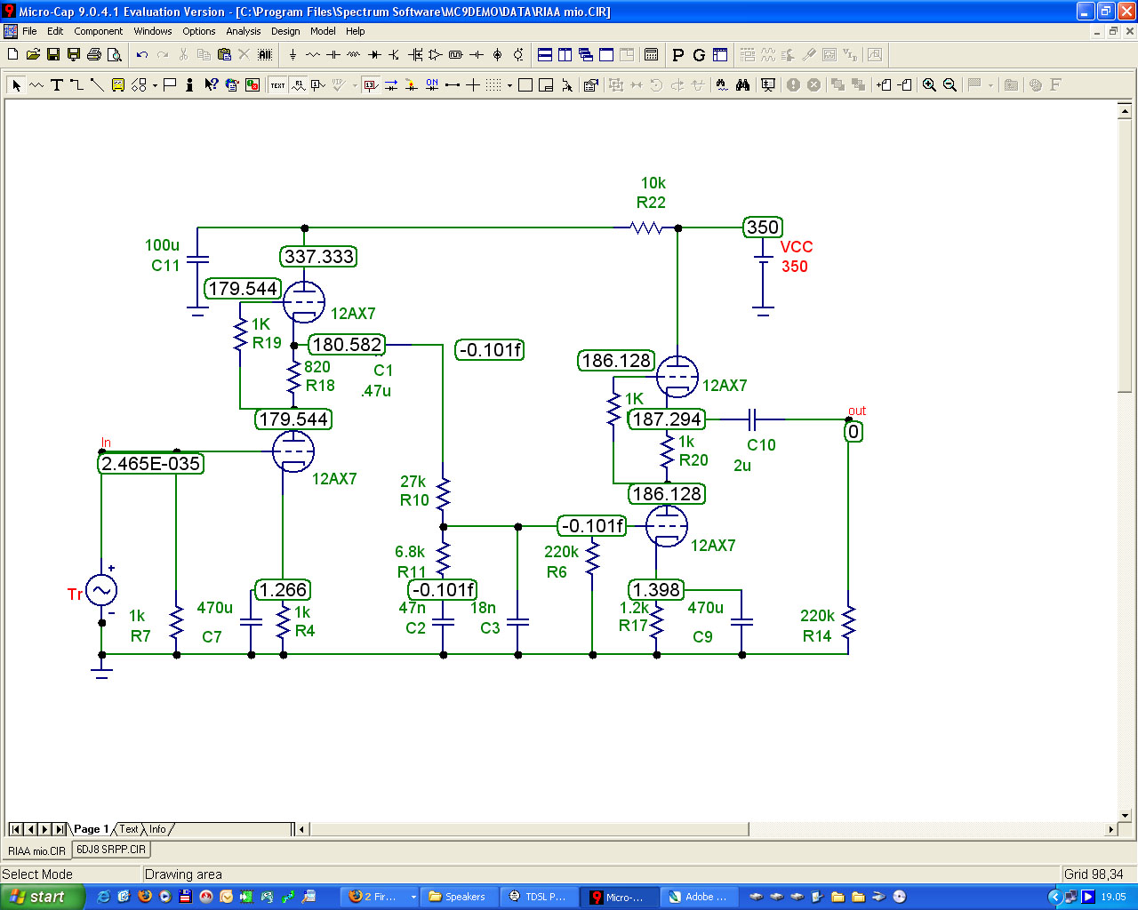Switch to the 6DJ8 SRPP.CIR tab
The width and height of the screenshot is (1138, 910).
[x=110, y=850]
